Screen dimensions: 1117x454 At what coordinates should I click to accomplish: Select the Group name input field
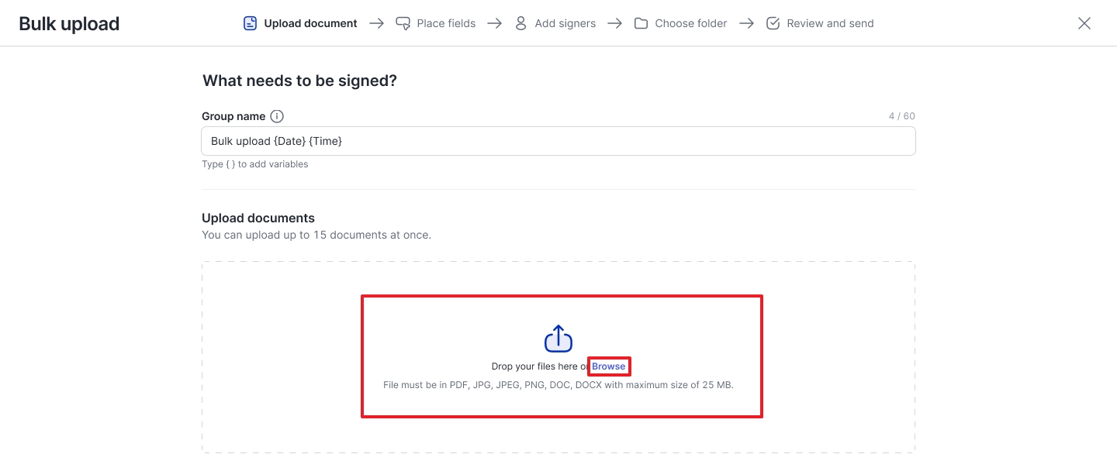point(558,141)
